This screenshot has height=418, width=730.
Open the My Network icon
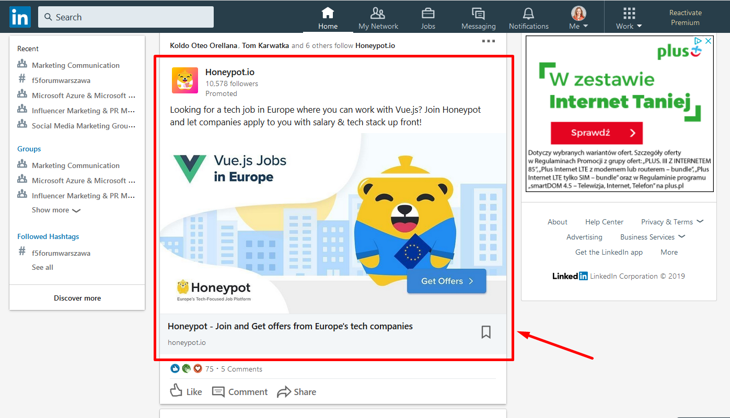tap(378, 14)
